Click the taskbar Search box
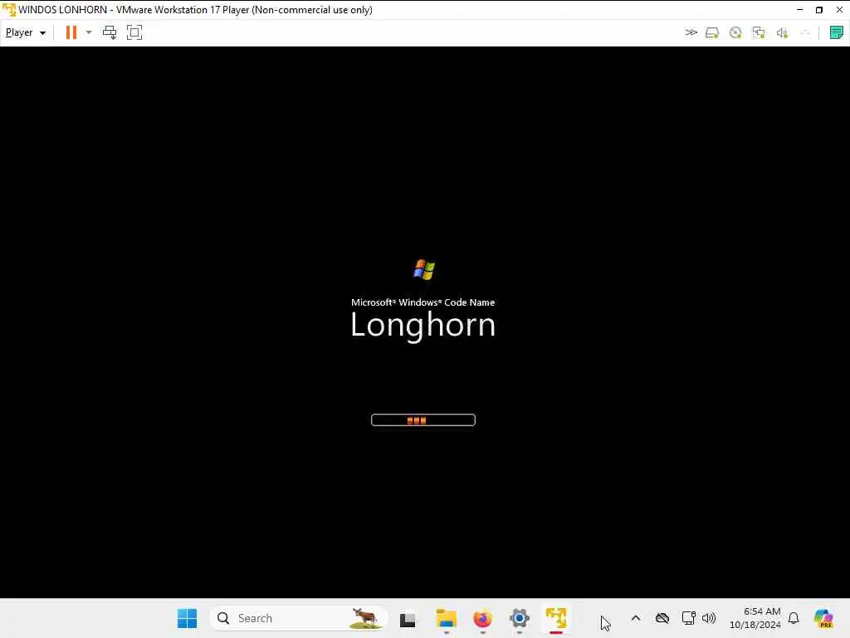The width and height of the screenshot is (850, 638). click(299, 618)
